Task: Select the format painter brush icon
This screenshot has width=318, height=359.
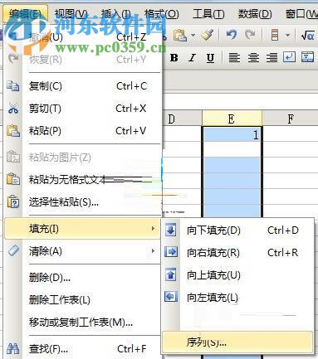Action: (208, 35)
